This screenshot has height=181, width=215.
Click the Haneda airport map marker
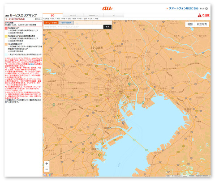point(123,123)
